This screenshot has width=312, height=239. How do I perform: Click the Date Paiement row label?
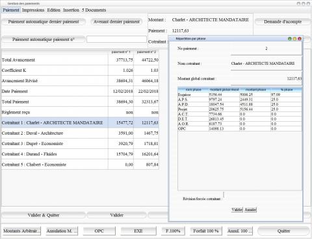(x=14, y=91)
